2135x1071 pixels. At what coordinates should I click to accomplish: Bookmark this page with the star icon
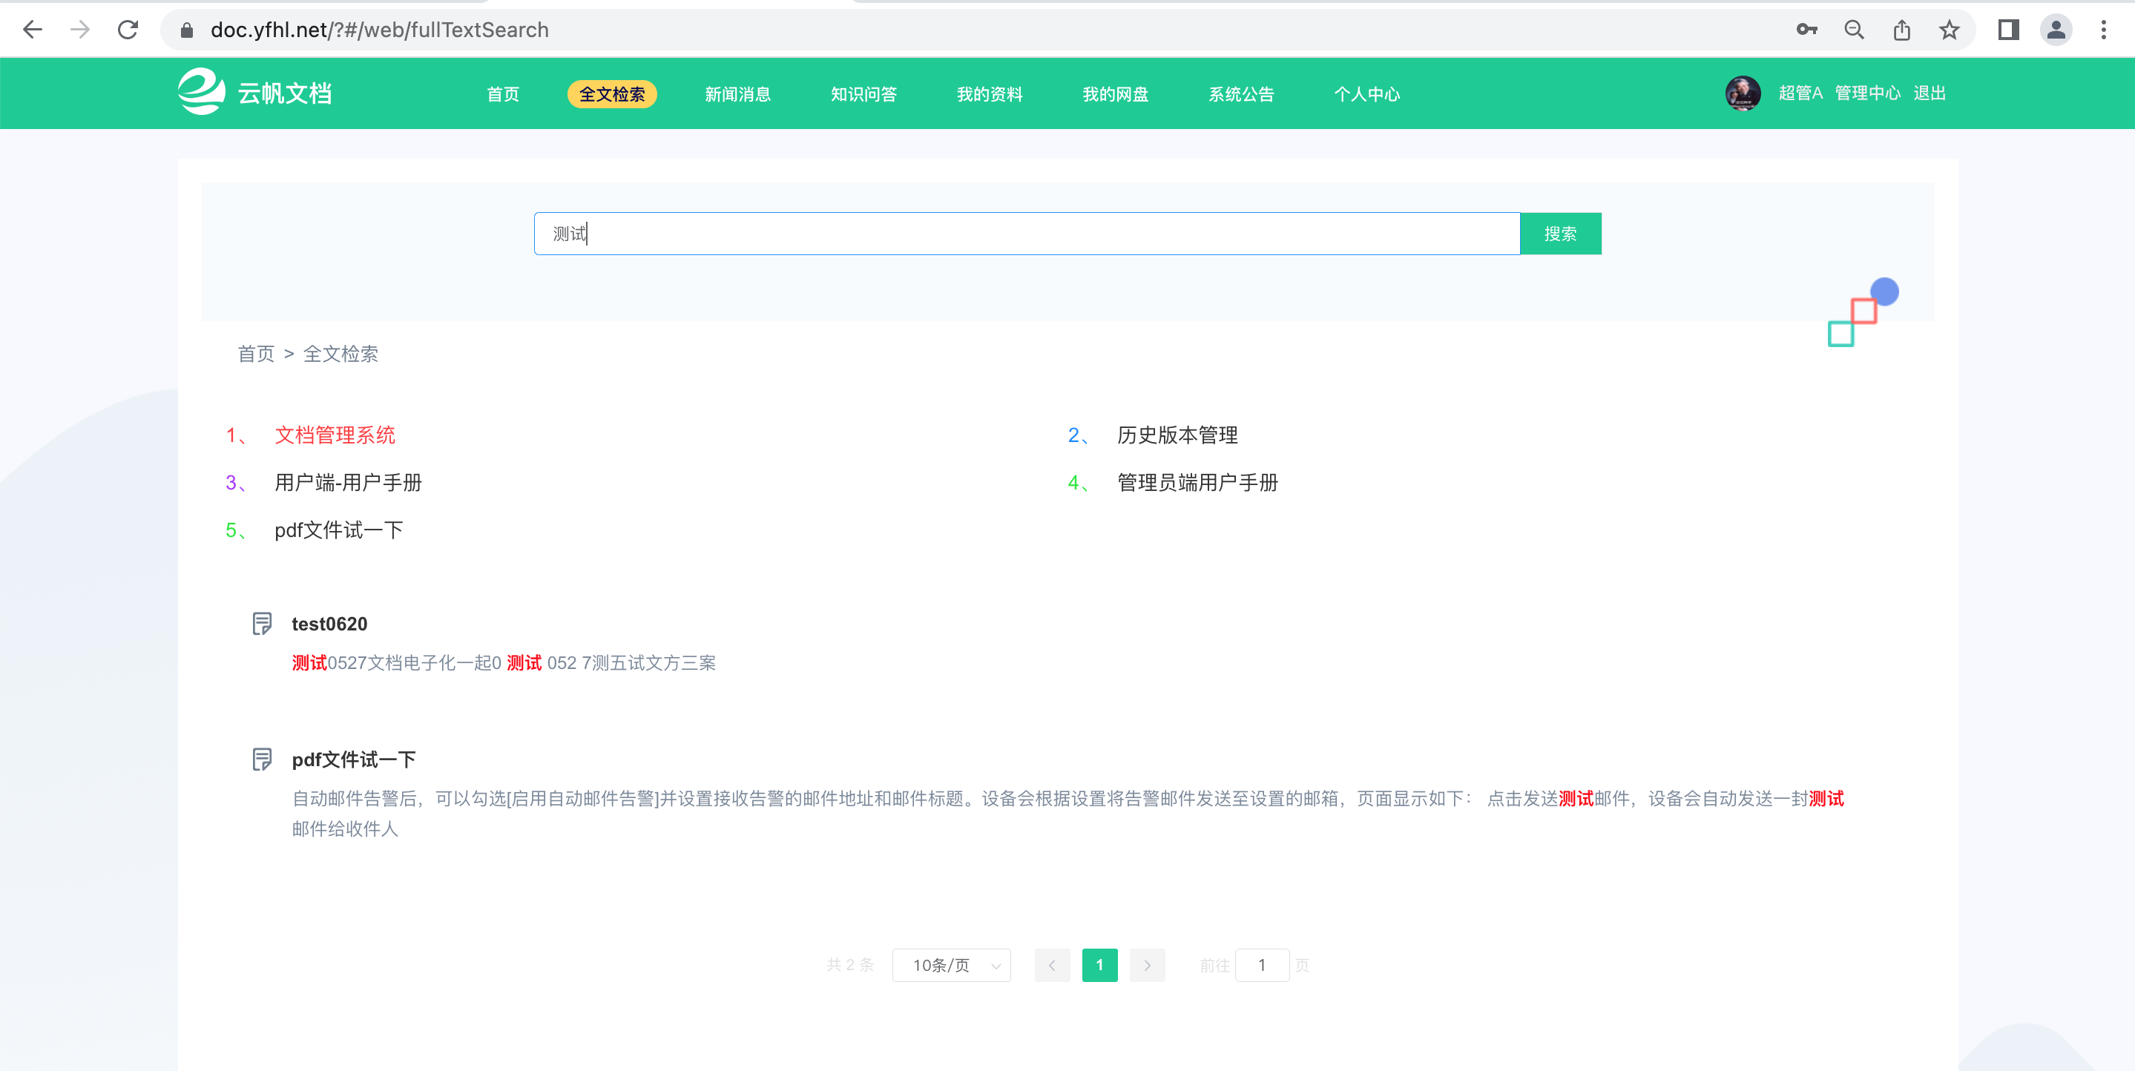click(x=1950, y=30)
